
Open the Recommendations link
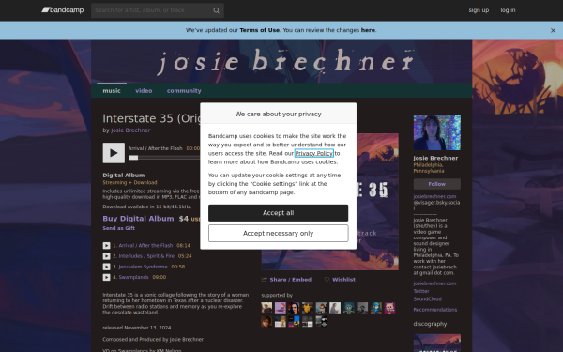tap(435, 310)
